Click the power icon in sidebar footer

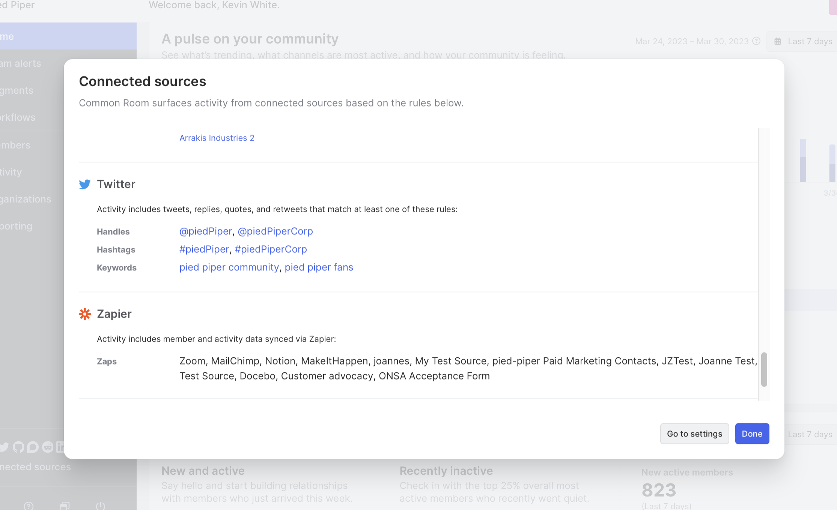click(x=101, y=506)
